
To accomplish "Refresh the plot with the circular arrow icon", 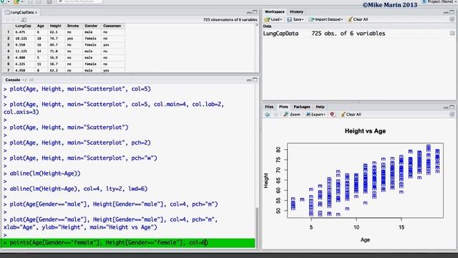I will point(452,115).
